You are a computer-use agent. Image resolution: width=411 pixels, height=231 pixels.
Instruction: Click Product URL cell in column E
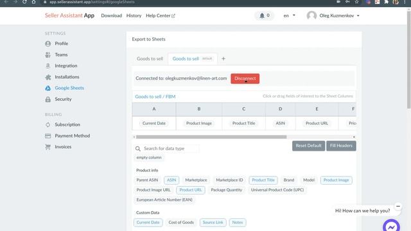coord(317,123)
